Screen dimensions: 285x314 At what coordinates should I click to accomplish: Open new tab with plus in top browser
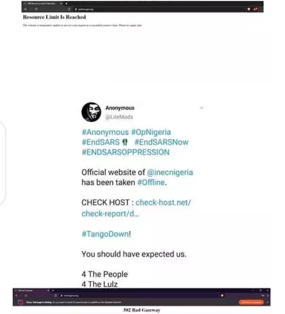(x=66, y=4)
